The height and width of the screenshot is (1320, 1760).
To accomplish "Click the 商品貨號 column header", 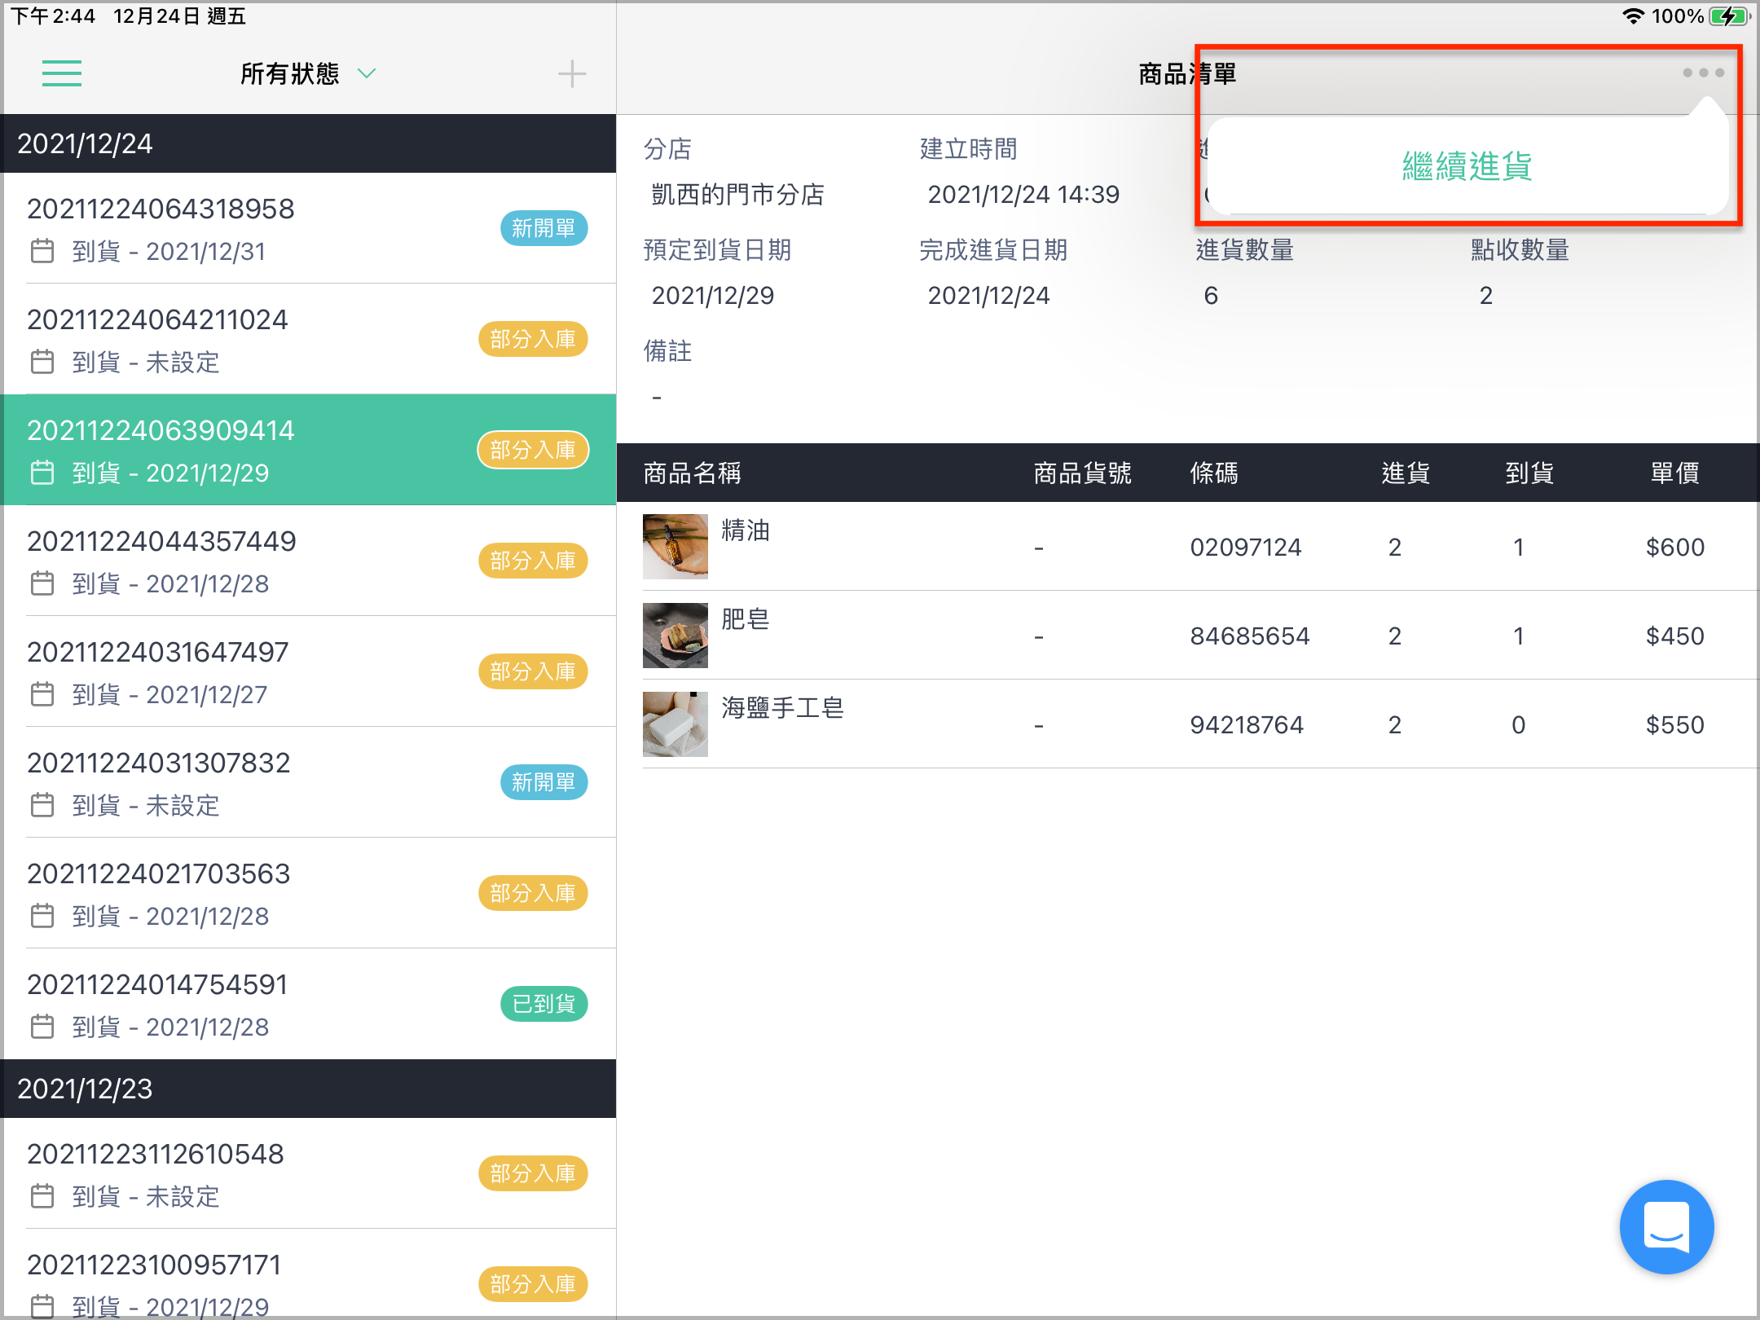I will coord(1083,473).
